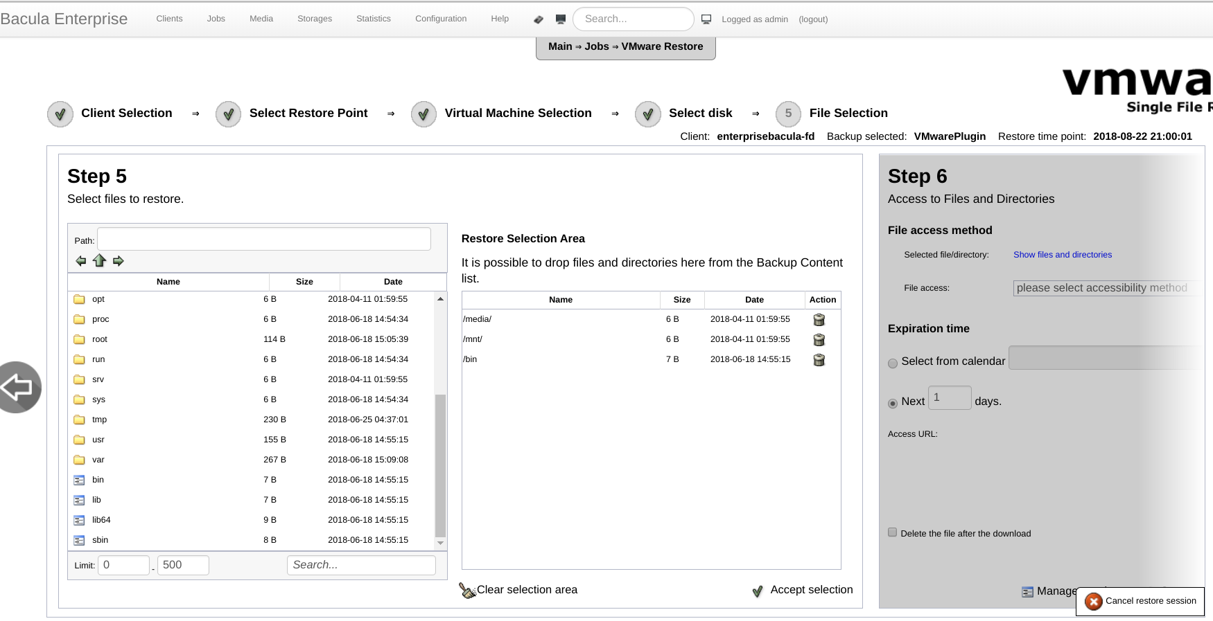The image size is (1213, 621).
Task: Open the Storages menu
Action: tap(315, 19)
